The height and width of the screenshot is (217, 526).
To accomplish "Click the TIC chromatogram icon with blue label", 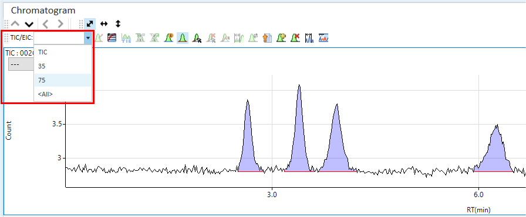I will coord(126,38).
